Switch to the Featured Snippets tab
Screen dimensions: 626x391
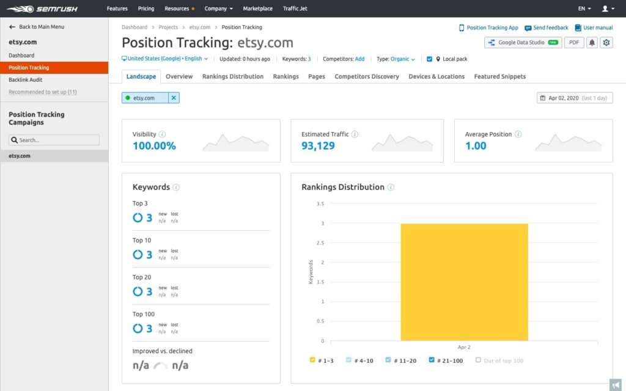[500, 76]
